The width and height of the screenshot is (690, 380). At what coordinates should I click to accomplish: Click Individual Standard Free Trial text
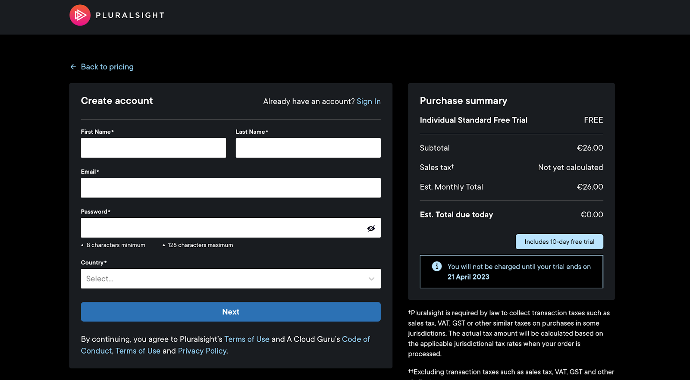coord(474,120)
